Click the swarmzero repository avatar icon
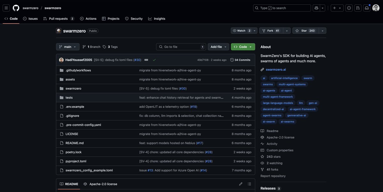The width and height of the screenshot is (383, 192). click(x=59, y=31)
